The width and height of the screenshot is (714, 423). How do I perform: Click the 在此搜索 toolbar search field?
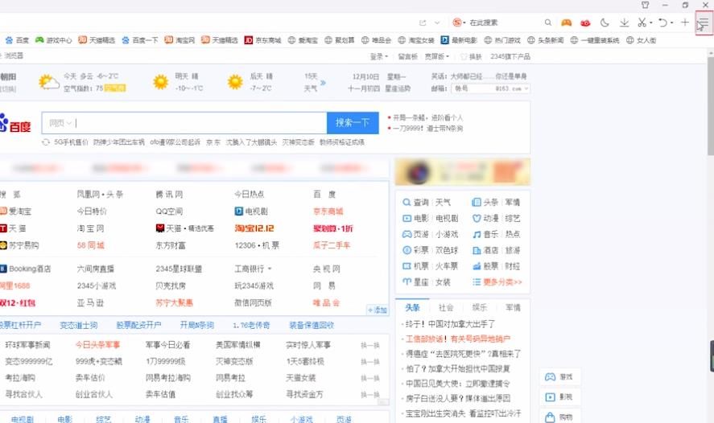tap(503, 23)
